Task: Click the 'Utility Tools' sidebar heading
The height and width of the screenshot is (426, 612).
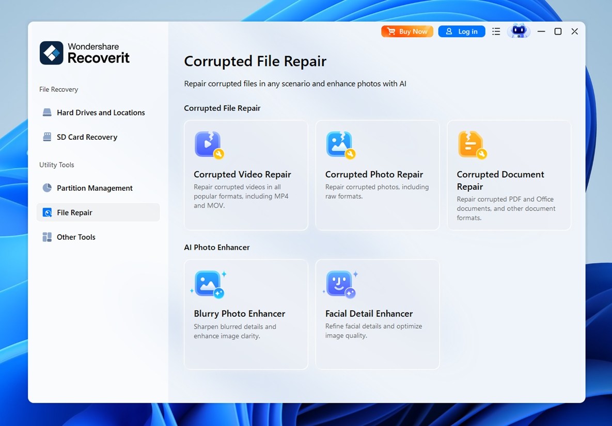Action: click(57, 165)
